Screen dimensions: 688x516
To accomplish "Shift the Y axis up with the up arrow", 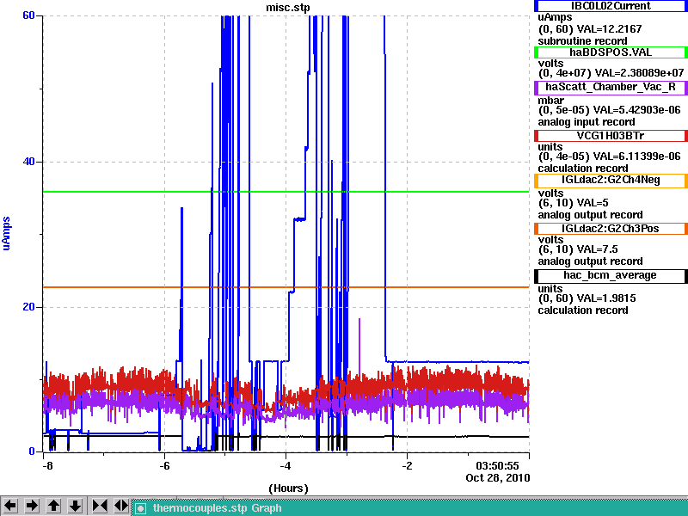I will [53, 506].
